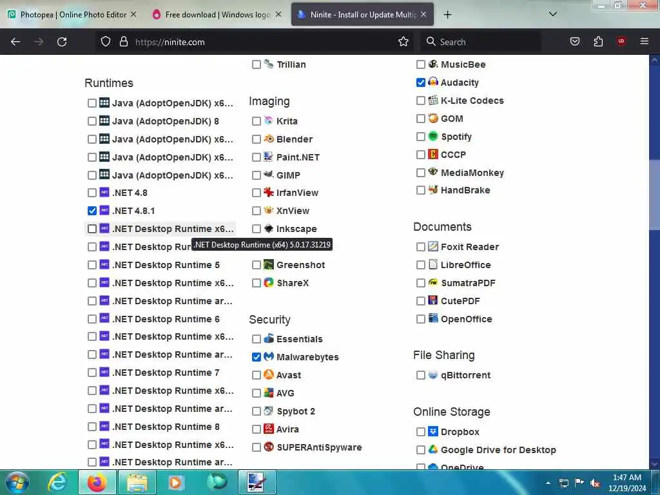Screen dimensions: 660x495
Task: Click the Krita app icon
Action: click(x=269, y=121)
